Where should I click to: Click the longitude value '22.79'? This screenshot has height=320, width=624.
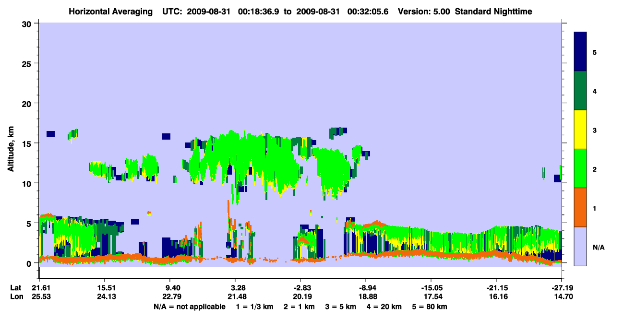[169, 296]
